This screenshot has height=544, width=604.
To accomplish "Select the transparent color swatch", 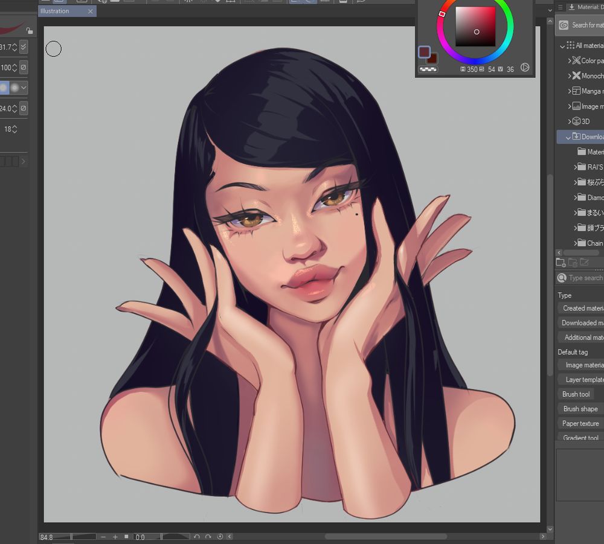I will (428, 69).
